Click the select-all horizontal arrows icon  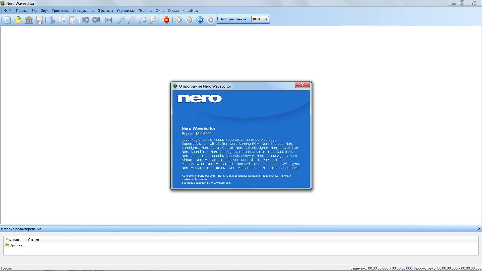click(109, 20)
